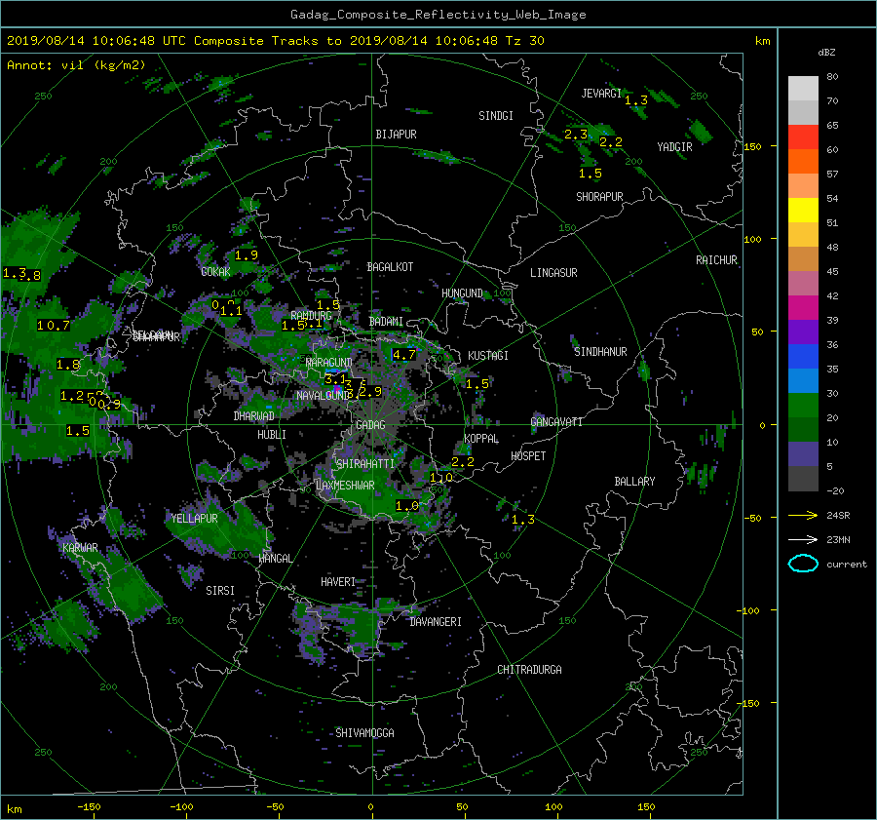Select the HAVERI town label
Image resolution: width=877 pixels, height=820 pixels.
(x=338, y=581)
